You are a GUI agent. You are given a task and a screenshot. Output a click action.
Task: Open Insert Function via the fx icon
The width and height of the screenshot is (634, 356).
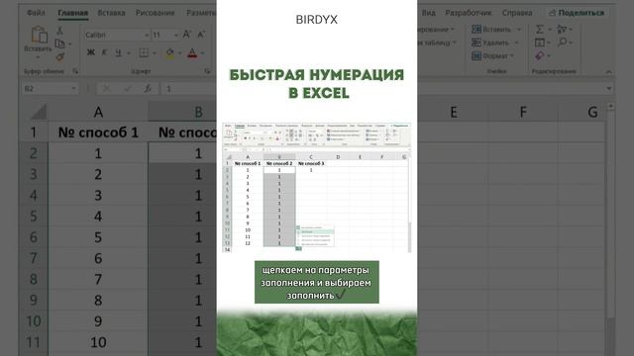[x=148, y=88]
